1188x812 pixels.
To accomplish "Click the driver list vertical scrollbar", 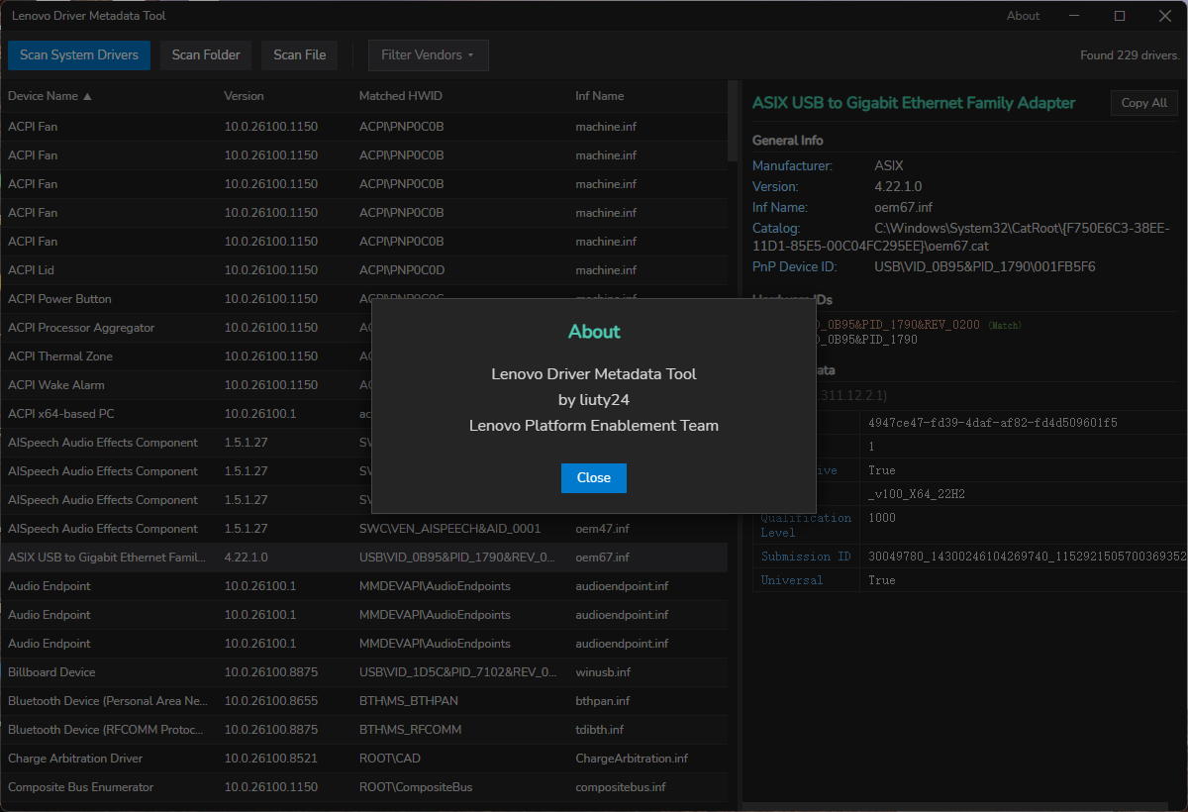I will click(x=733, y=122).
